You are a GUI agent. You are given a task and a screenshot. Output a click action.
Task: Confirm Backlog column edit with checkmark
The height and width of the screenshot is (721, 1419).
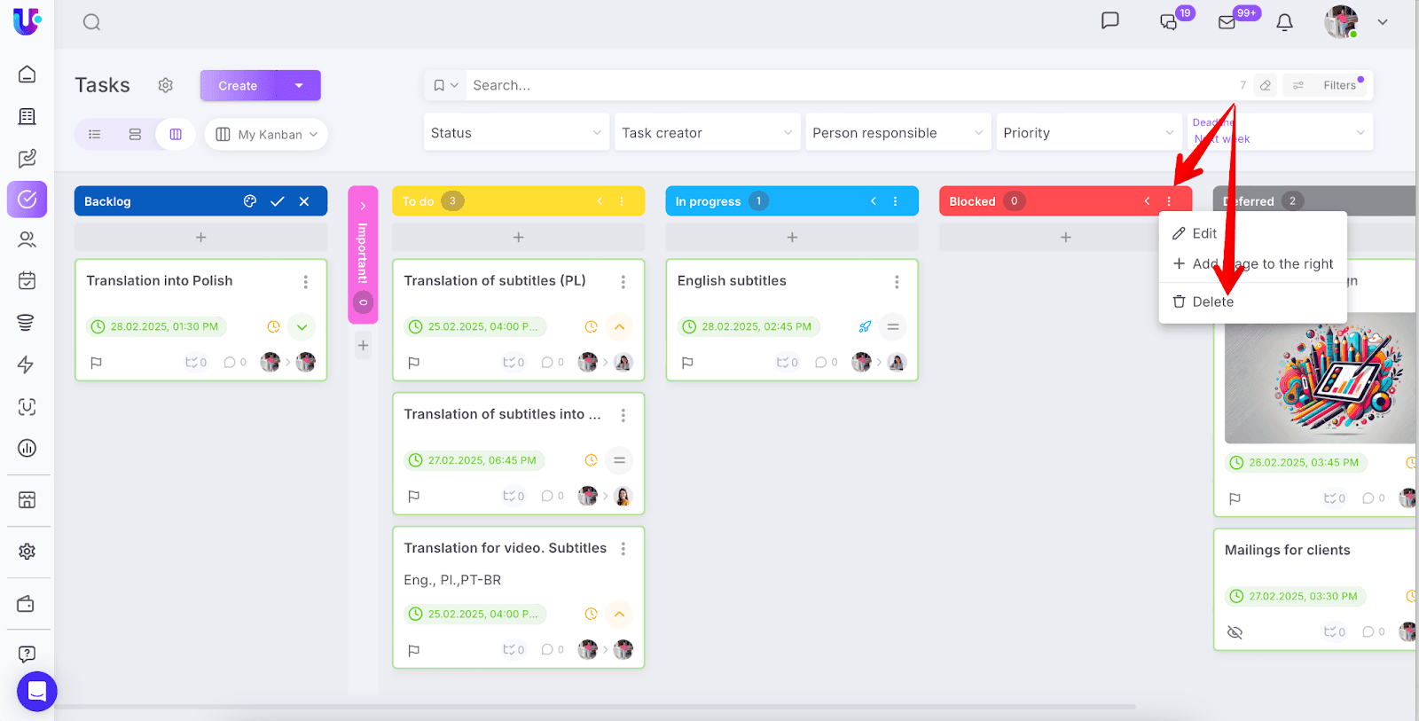(278, 201)
